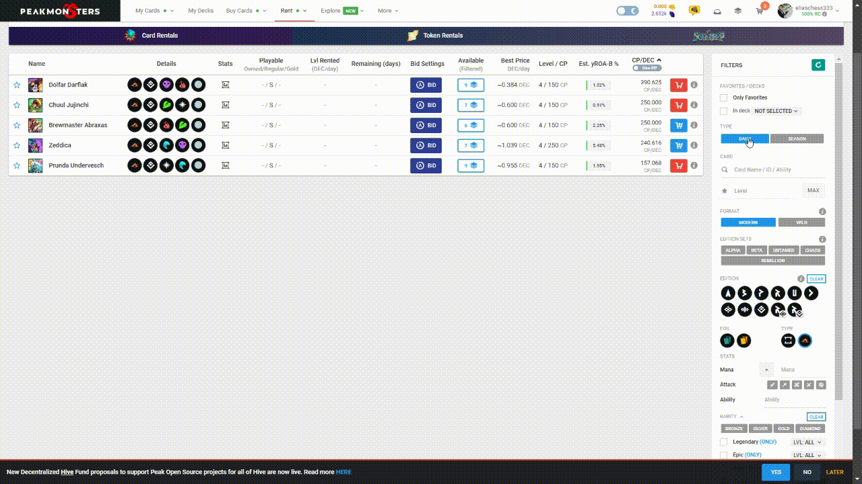Check the In deck box

click(x=724, y=111)
